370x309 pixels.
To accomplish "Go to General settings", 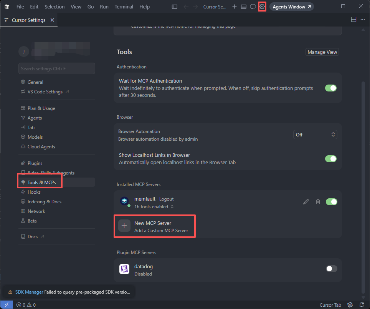I will 57,82.
